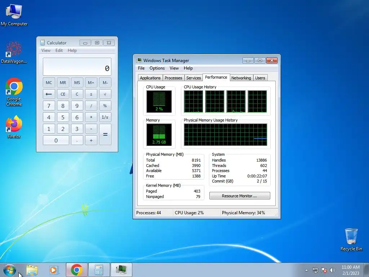Screen dimensions: 369x277
Task: Open Task Manager View menu
Action: click(174, 68)
